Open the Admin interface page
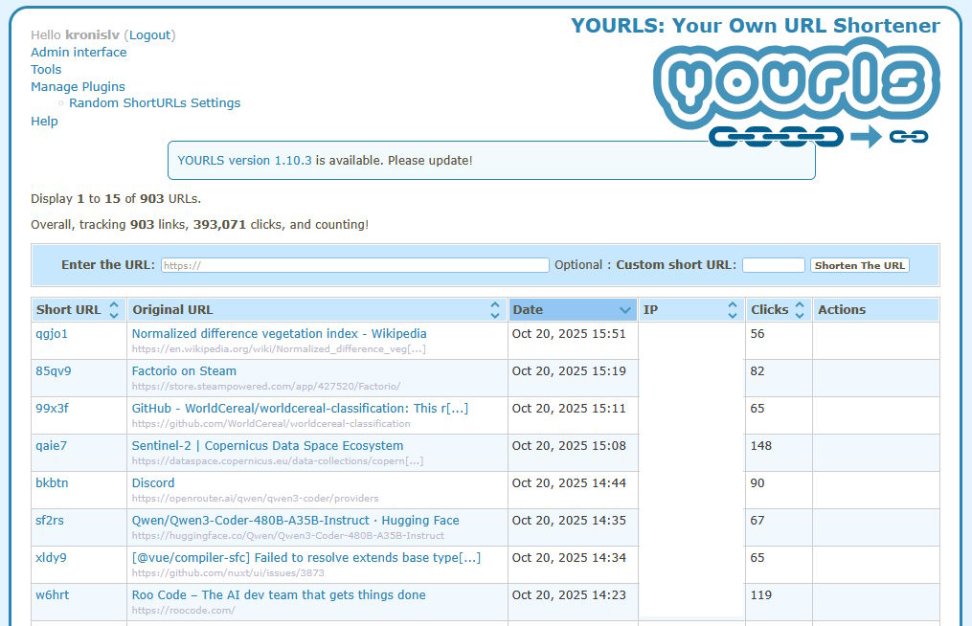Viewport: 972px width, 626px height. [78, 52]
